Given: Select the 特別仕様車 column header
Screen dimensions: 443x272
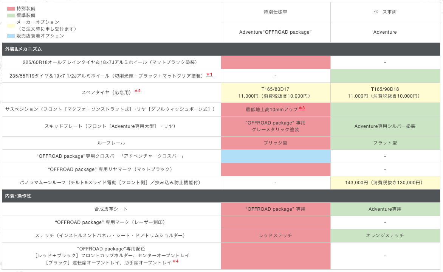Looking at the screenshot, I should 276,12.
